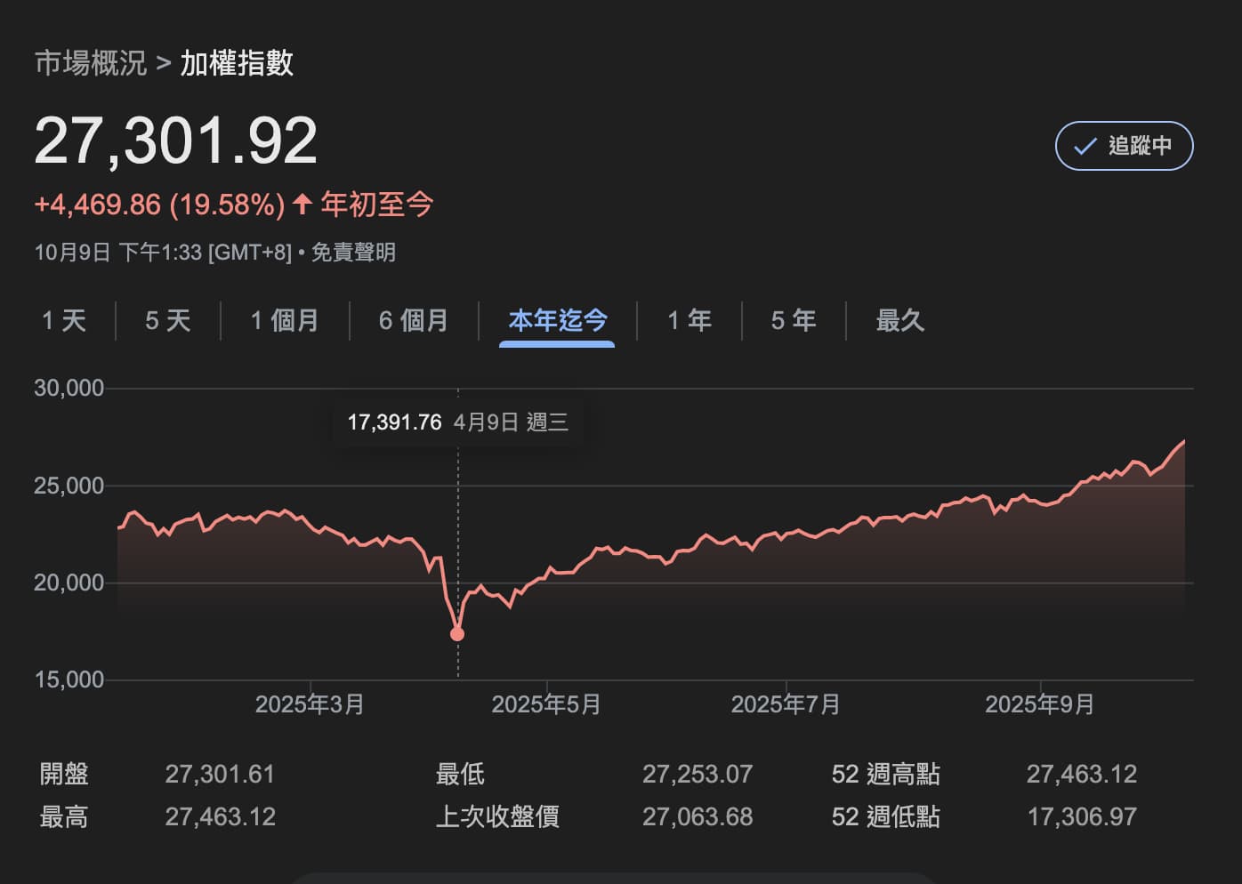Click the 52 週高點 value 27,463.12
The width and height of the screenshot is (1242, 884).
1081,775
